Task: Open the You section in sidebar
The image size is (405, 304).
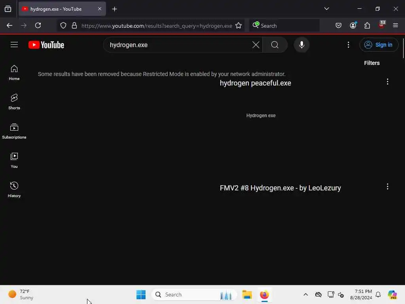Action: (x=14, y=160)
